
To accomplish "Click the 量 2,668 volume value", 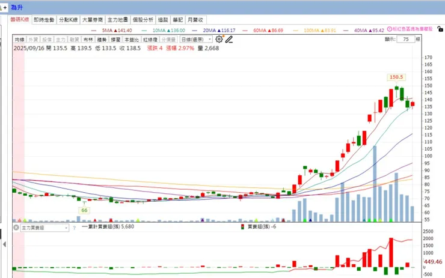I will (208, 48).
